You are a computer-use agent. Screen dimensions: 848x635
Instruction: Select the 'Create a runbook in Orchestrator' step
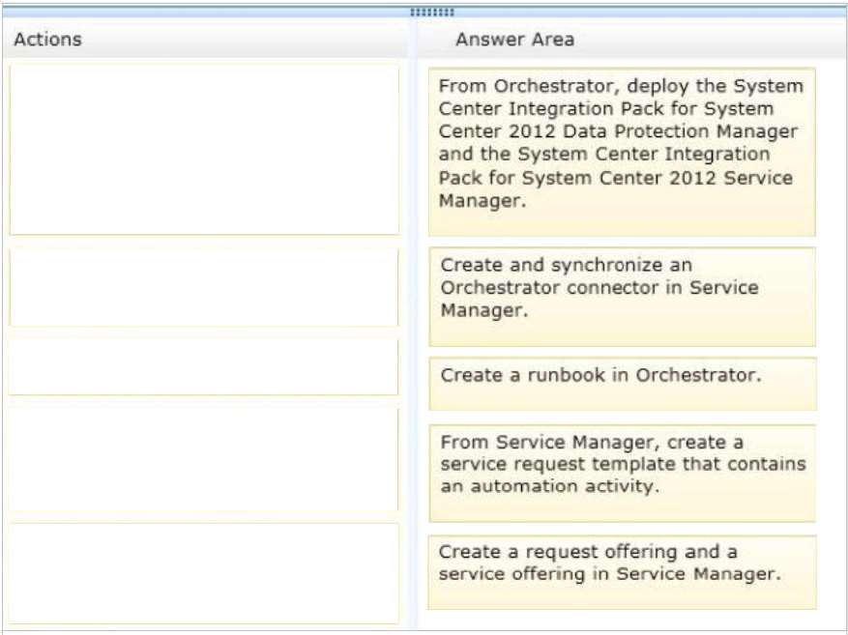click(623, 384)
